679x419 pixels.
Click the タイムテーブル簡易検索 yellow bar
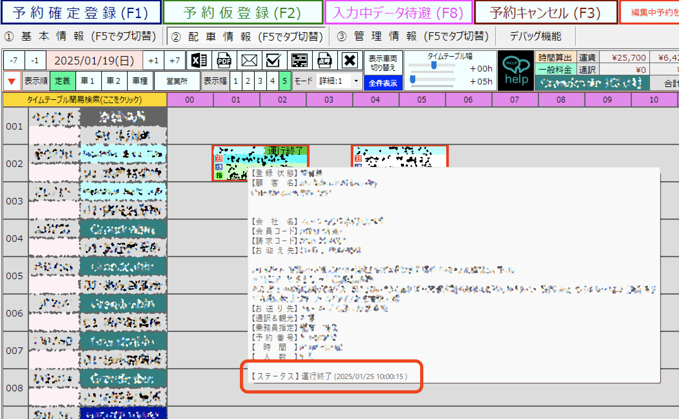click(x=84, y=100)
